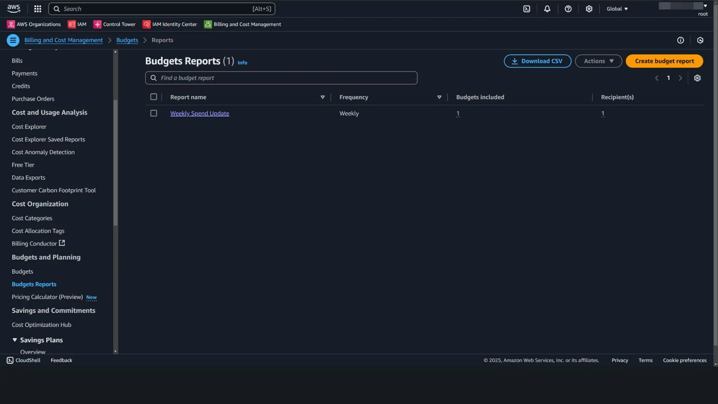The height and width of the screenshot is (404, 718).
Task: Open the Global region selector
Action: (617, 9)
